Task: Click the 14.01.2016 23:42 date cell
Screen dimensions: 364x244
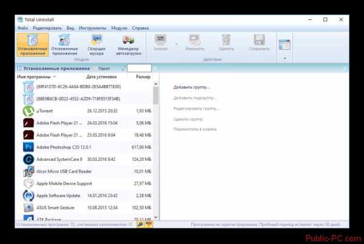Action: 102,195
